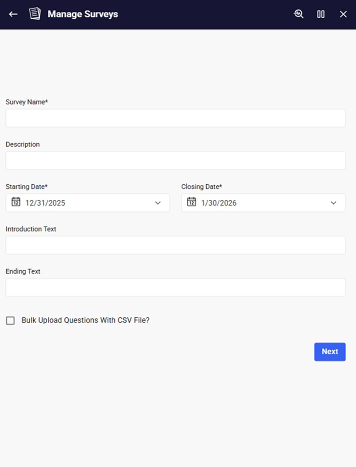The image size is (356, 467).
Task: Click the Closing Date calendar icon
Action: (191, 202)
